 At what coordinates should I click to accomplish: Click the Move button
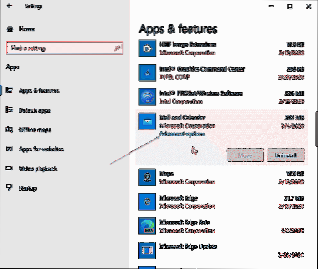pos(245,155)
